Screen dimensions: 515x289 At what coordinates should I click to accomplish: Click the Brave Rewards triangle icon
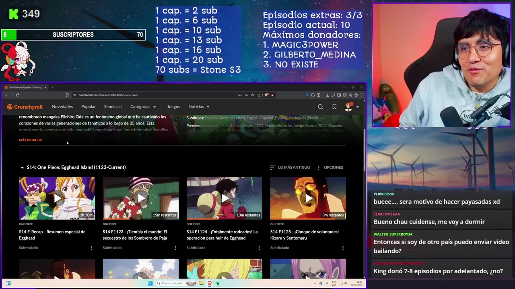(272, 95)
